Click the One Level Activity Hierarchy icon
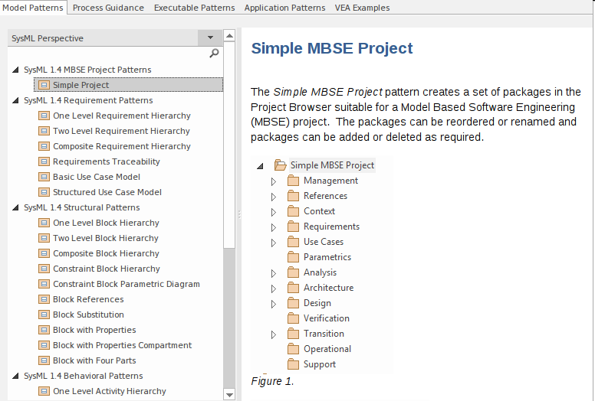 [44, 391]
